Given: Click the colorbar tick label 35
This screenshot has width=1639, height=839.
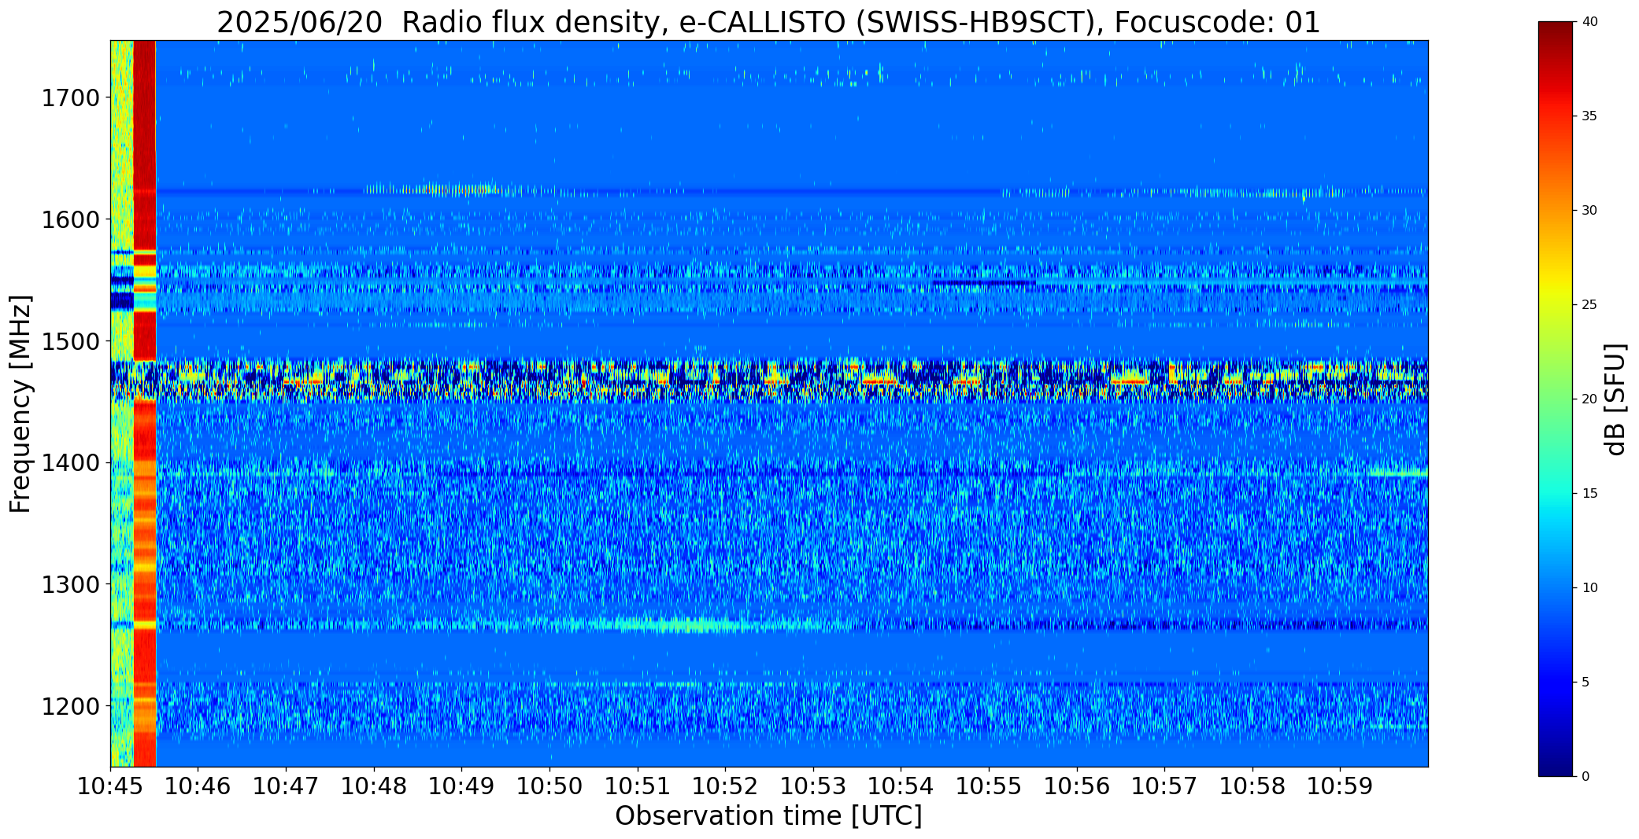Looking at the screenshot, I should (1589, 116).
